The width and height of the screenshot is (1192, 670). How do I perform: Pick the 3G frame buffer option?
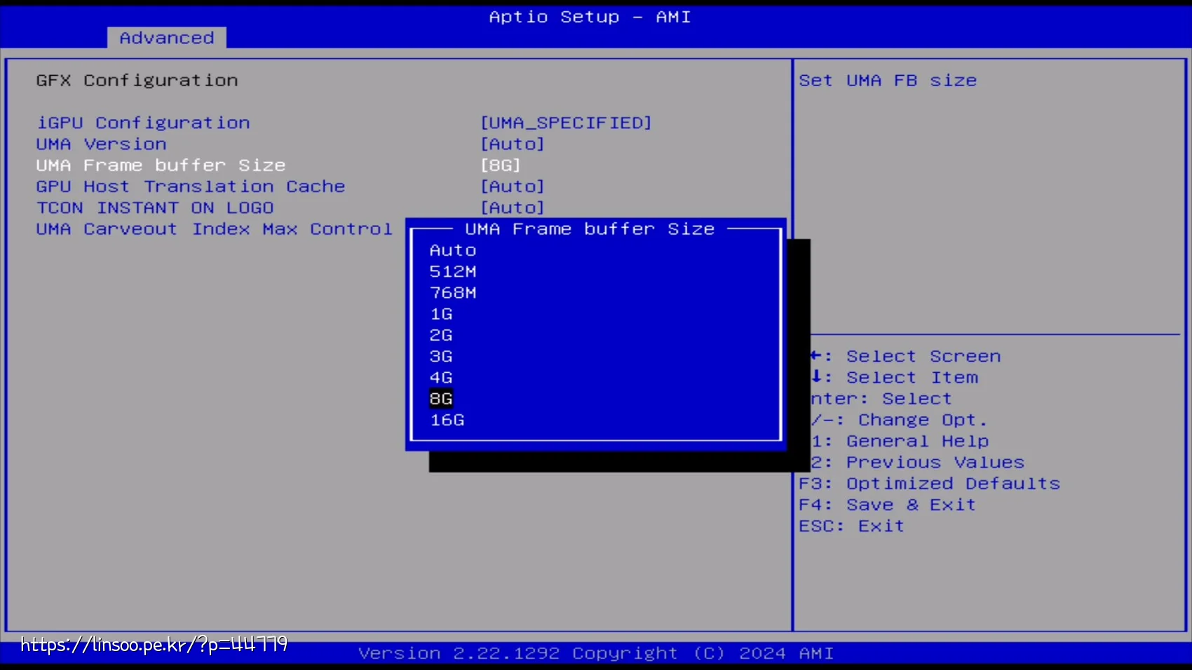click(x=441, y=356)
